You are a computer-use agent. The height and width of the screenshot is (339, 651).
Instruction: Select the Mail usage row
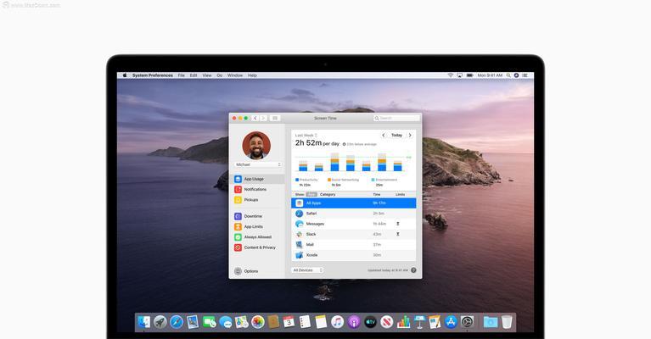[354, 245]
